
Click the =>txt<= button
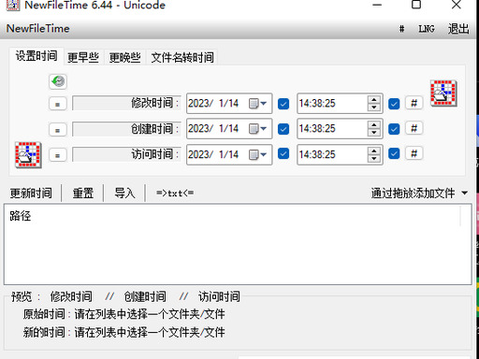pos(175,194)
